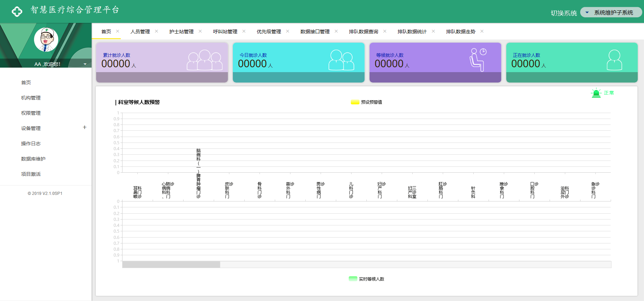644x301 pixels.
Task: Open the 系统维护子系统 system switch dropdown
Action: (611, 12)
